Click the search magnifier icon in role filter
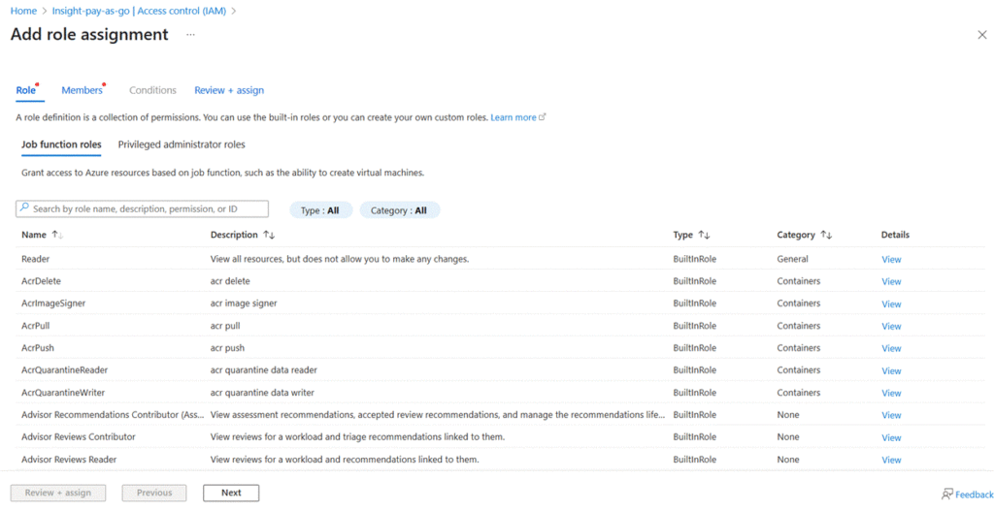Screen dimensions: 994x511 pos(25,208)
